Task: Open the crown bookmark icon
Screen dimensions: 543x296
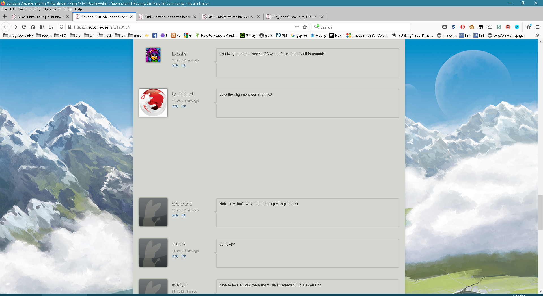Action: click(x=147, y=35)
